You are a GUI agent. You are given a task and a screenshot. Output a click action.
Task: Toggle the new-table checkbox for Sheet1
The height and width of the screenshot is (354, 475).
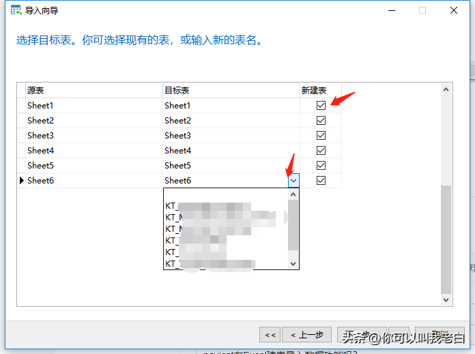coord(321,106)
